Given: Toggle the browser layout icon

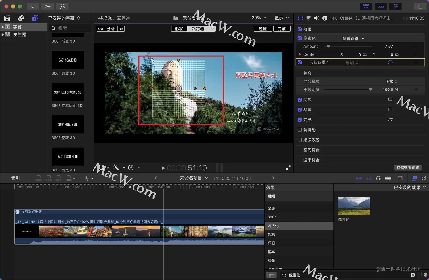Looking at the screenshot, I should pos(366,6).
